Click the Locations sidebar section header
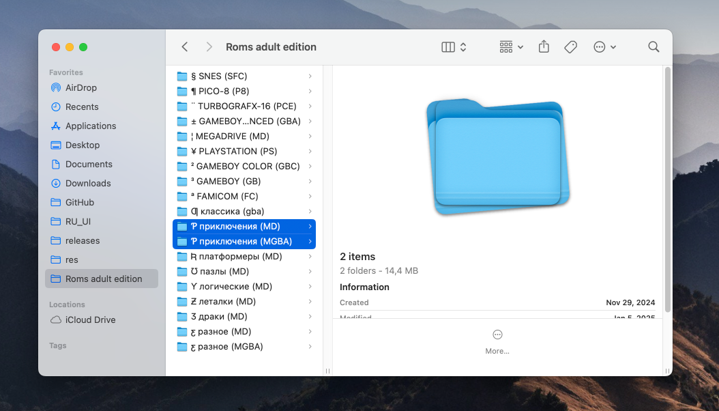Screen dimensions: 719x411 point(67,304)
